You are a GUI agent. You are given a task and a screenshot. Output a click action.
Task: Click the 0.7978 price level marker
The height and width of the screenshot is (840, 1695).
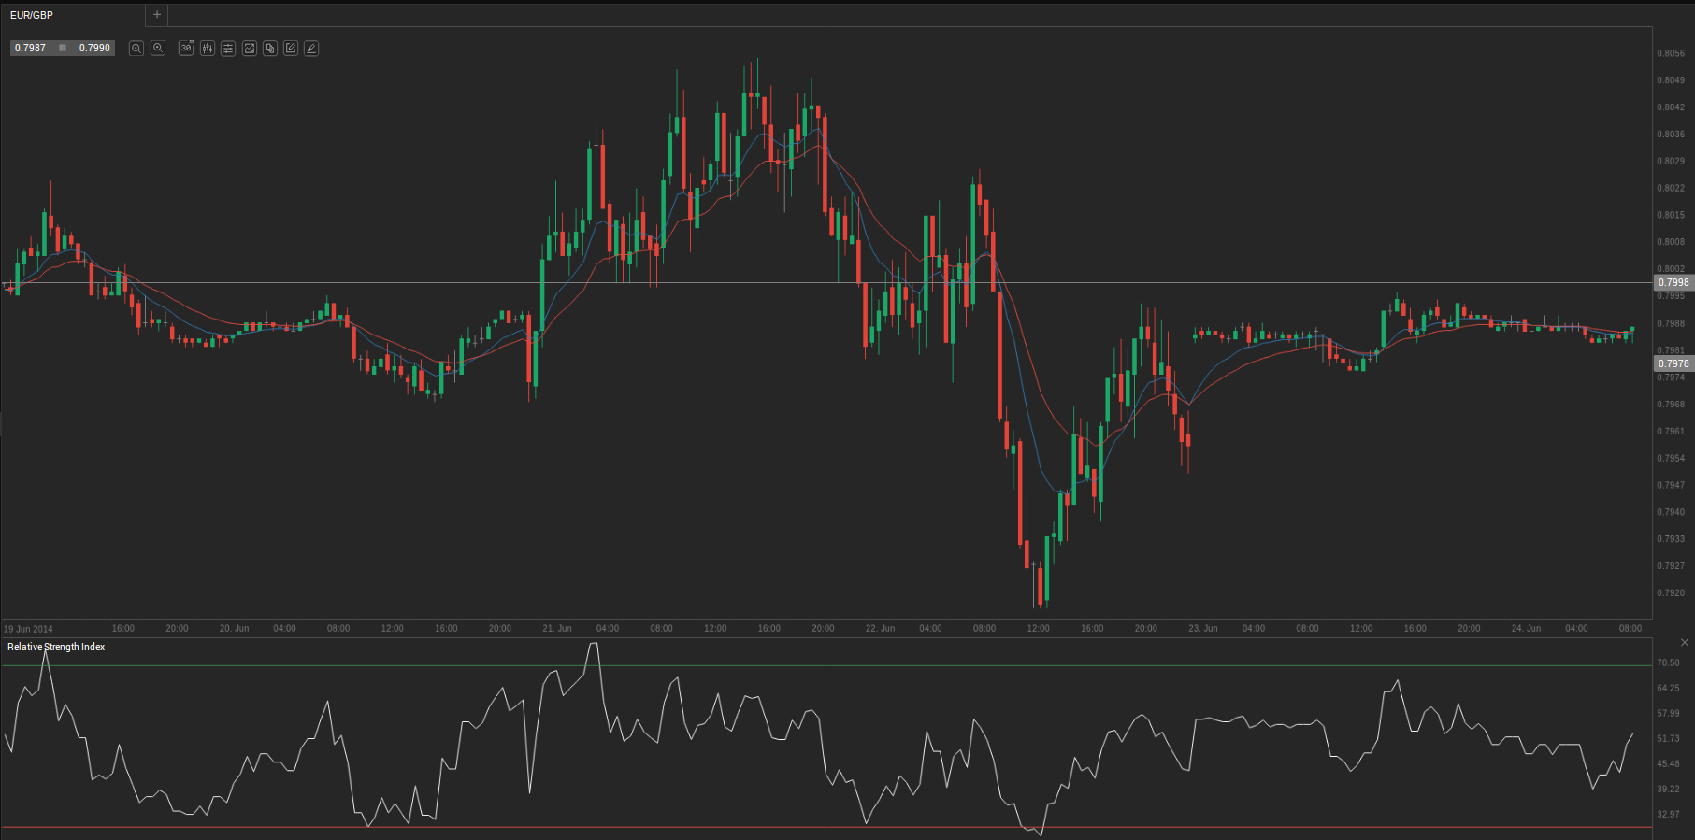pos(1673,363)
